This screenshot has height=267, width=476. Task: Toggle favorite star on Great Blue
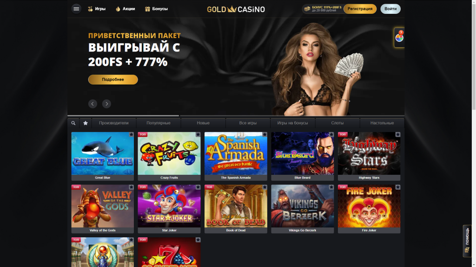click(x=131, y=134)
